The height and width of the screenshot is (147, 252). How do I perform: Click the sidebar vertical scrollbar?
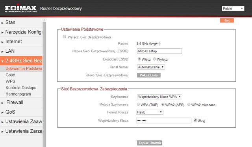pos(44,84)
